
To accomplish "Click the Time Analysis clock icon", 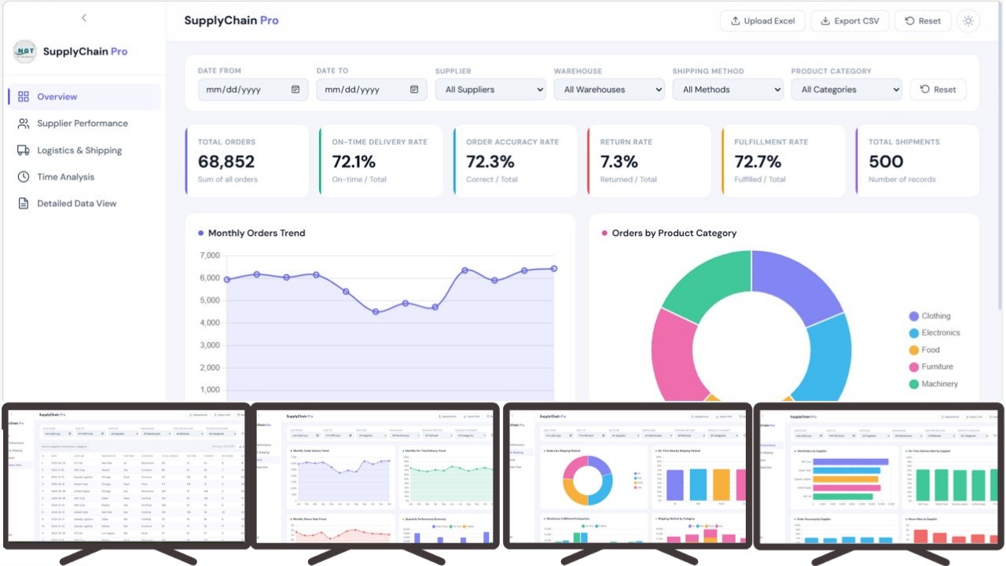I will pos(24,177).
